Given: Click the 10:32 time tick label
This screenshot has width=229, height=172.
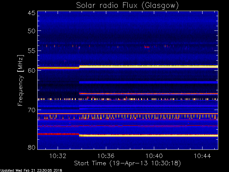Looking at the screenshot, I should click(x=58, y=156).
